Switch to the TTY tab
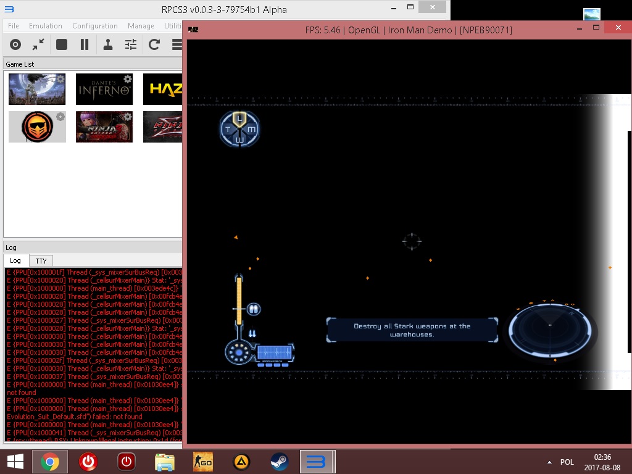 [41, 261]
